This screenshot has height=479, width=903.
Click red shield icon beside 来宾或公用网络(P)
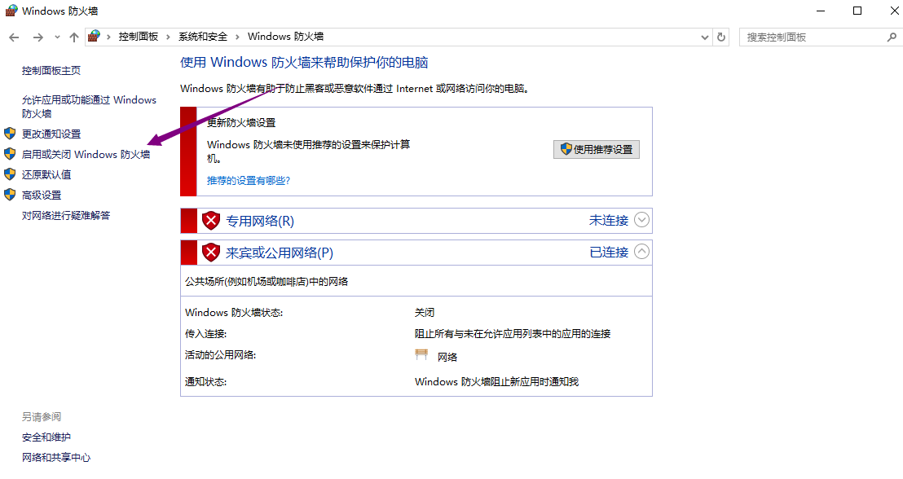point(211,253)
